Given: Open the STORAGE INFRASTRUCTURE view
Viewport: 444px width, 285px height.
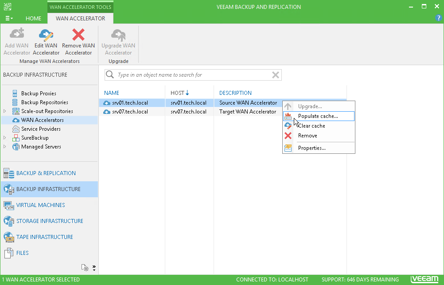Looking at the screenshot, I should tap(50, 221).
